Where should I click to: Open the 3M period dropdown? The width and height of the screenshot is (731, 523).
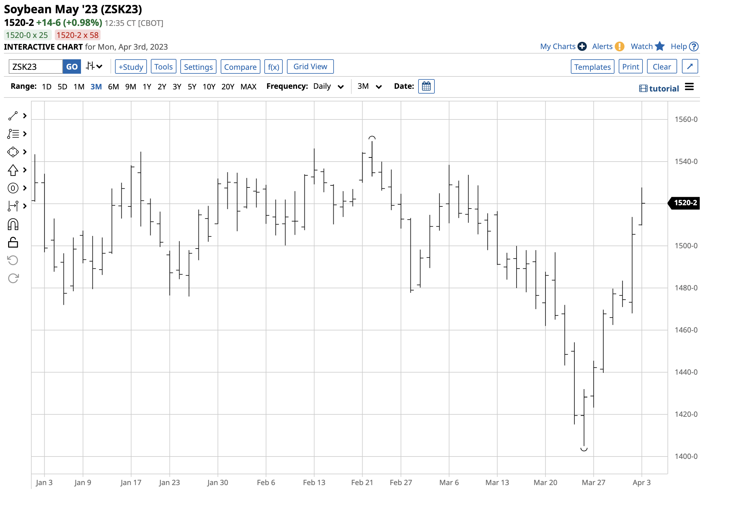(369, 86)
